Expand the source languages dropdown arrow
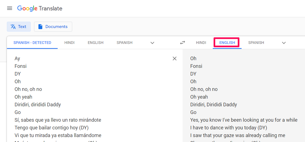 [152, 43]
